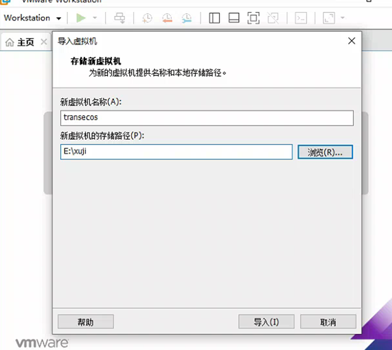
Task: Close the 导入虚拟机 dialog
Action: (x=352, y=41)
